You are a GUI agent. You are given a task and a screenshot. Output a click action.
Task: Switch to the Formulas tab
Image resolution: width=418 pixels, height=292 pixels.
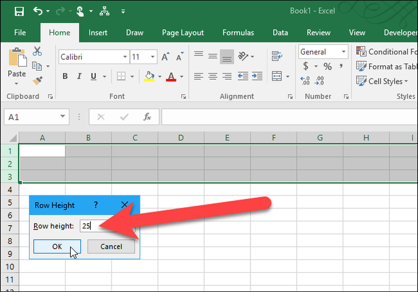pyautogui.click(x=238, y=32)
